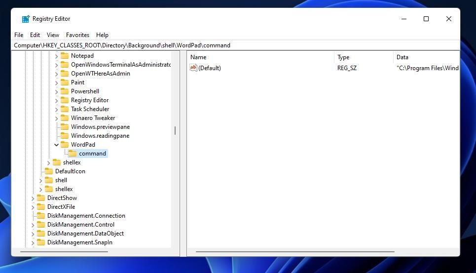Click the Windows.readingpane folder icon
The width and height of the screenshot is (476, 273).
pyautogui.click(x=64, y=135)
